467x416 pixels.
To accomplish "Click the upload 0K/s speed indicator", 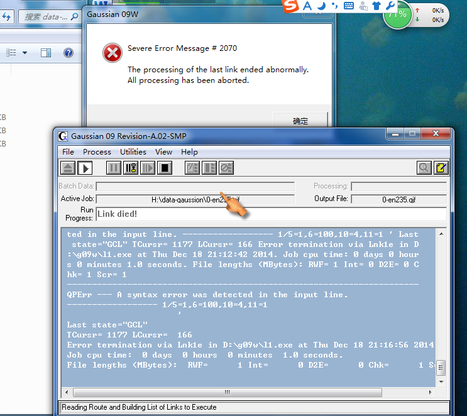I will tap(429, 11).
